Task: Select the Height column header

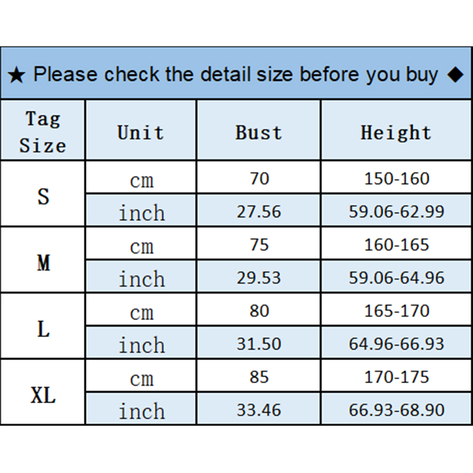Action: [x=396, y=132]
